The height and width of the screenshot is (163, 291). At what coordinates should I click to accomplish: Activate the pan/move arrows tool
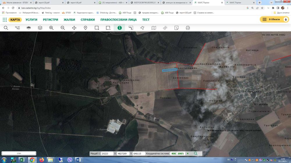point(74,28)
